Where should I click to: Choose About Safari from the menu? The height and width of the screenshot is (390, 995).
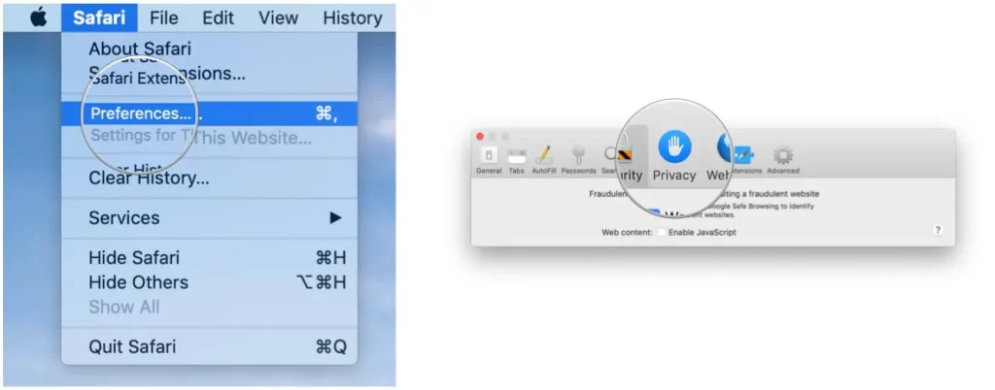pos(210,49)
